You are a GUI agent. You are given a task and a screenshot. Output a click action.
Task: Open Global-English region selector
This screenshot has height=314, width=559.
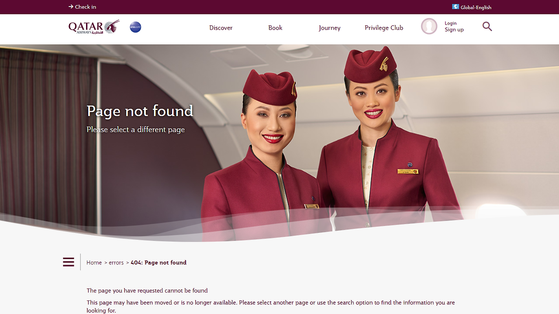[476, 7]
